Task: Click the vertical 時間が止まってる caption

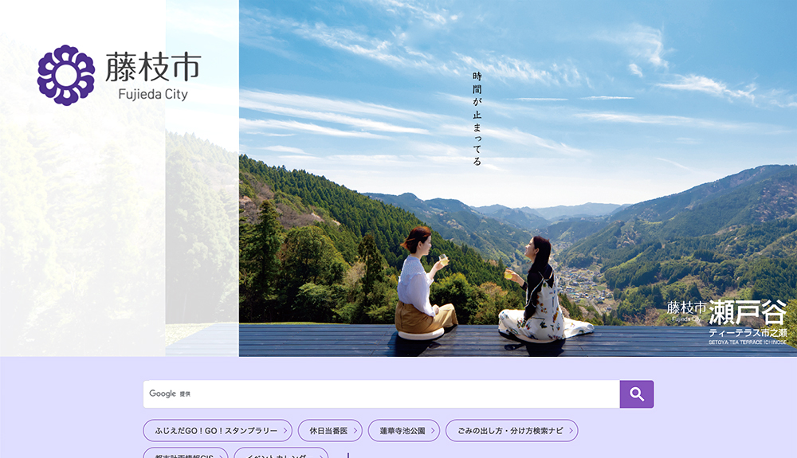Action: point(477,119)
